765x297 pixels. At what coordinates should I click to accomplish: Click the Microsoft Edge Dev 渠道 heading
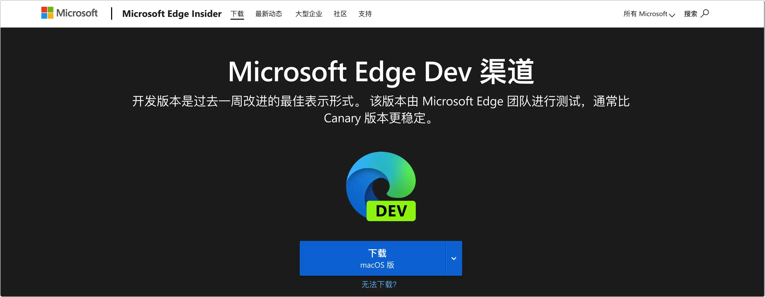[x=381, y=71]
